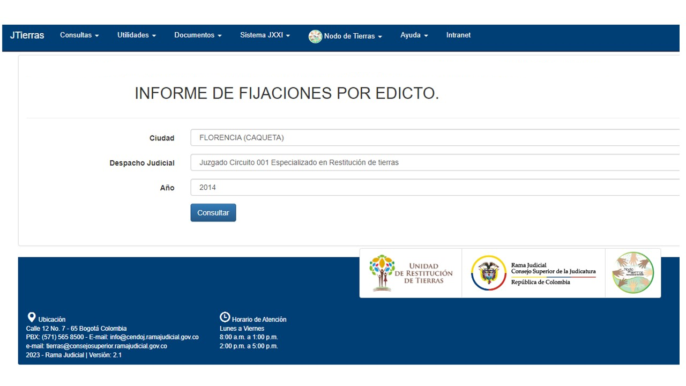Image resolution: width=686 pixels, height=386 pixels.
Task: Click the Ubicación map pin icon
Action: [x=32, y=317]
